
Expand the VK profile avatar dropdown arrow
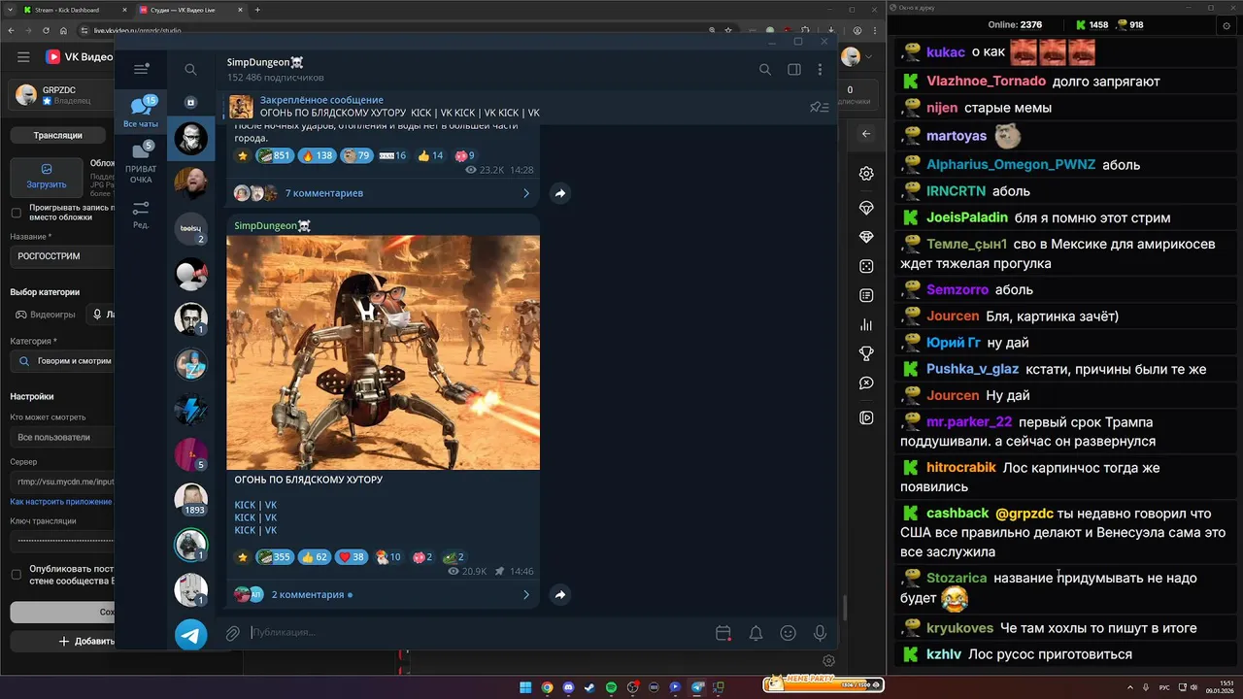pyautogui.click(x=868, y=57)
